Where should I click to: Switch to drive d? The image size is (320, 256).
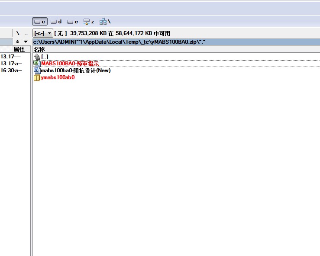point(56,22)
